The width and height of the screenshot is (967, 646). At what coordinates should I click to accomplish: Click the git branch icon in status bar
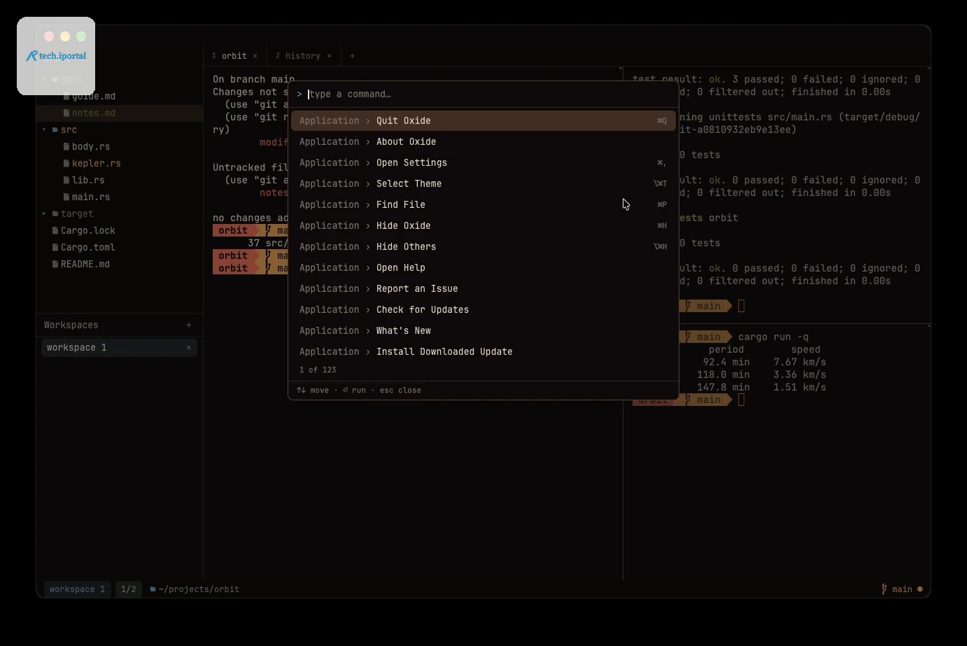coord(884,589)
